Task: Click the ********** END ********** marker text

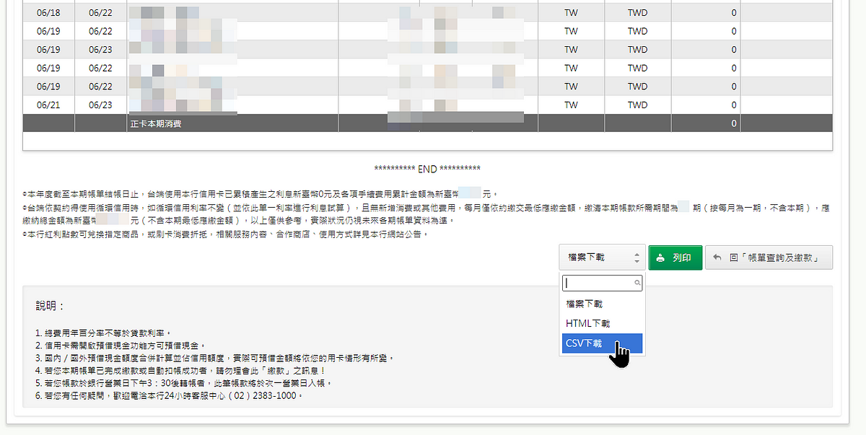Action: tap(427, 169)
